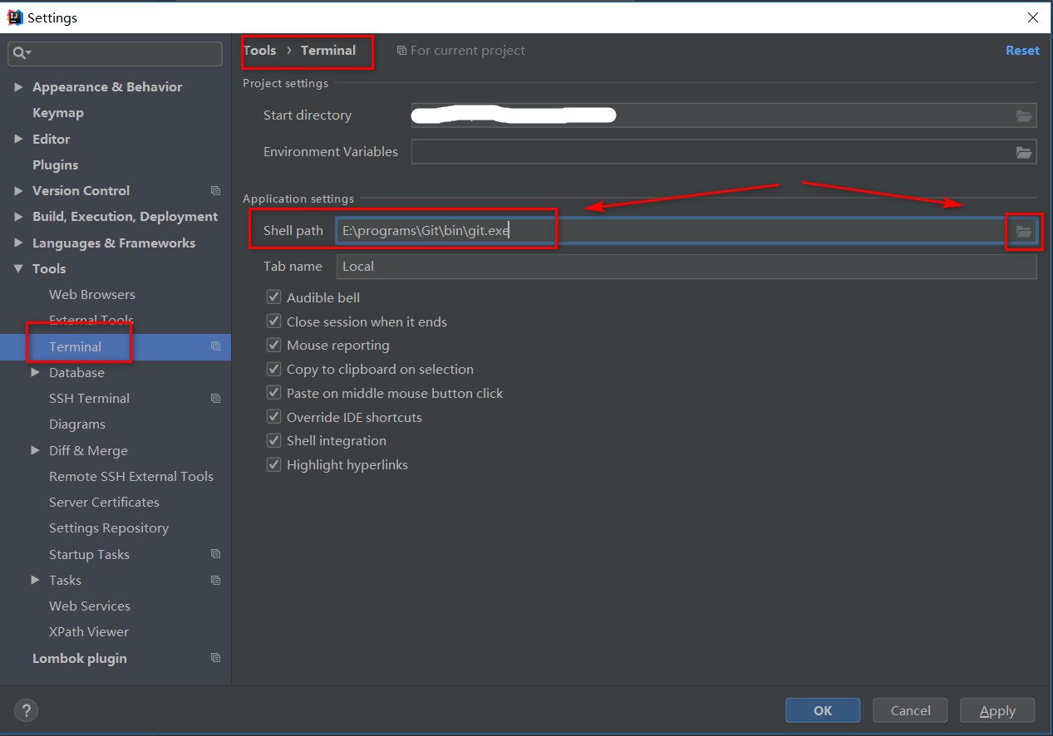Screen dimensions: 1053x736
Task: Toggle the Shell integration checkbox
Action: 273,440
